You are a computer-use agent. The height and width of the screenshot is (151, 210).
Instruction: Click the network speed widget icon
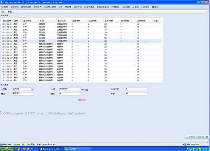[207, 137]
